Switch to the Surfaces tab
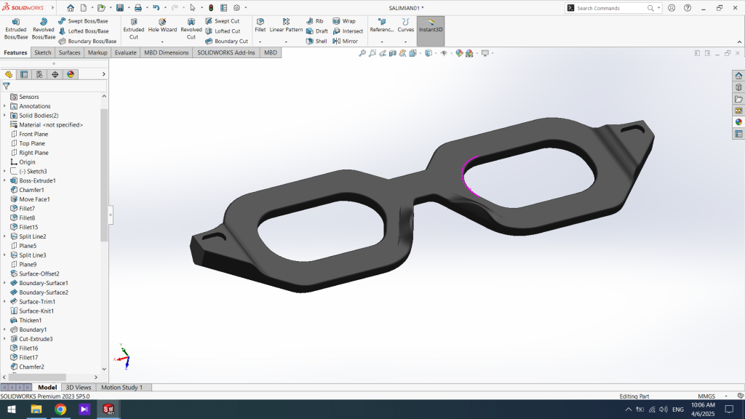The width and height of the screenshot is (745, 419). [69, 52]
